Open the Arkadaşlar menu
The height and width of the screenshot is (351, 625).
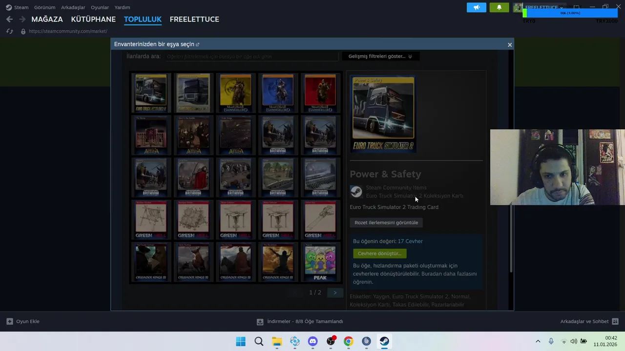(73, 7)
